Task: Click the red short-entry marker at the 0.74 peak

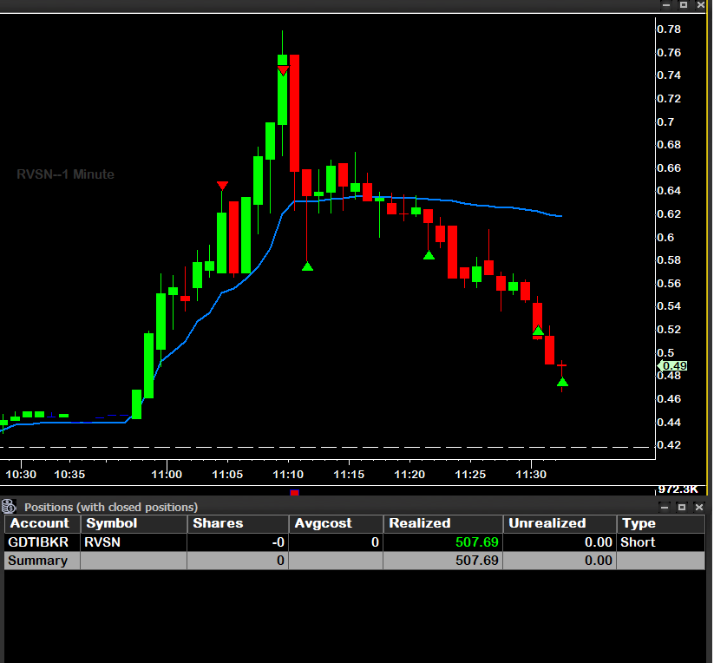Action: click(x=283, y=70)
